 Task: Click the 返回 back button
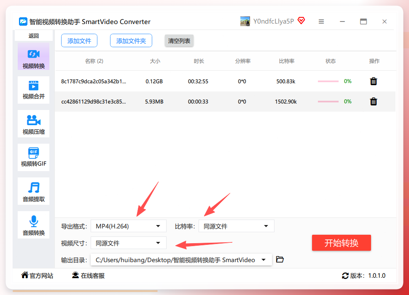[x=34, y=36]
